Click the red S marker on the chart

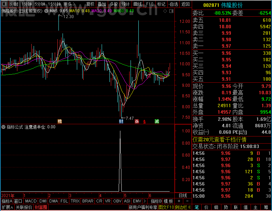point(144,122)
